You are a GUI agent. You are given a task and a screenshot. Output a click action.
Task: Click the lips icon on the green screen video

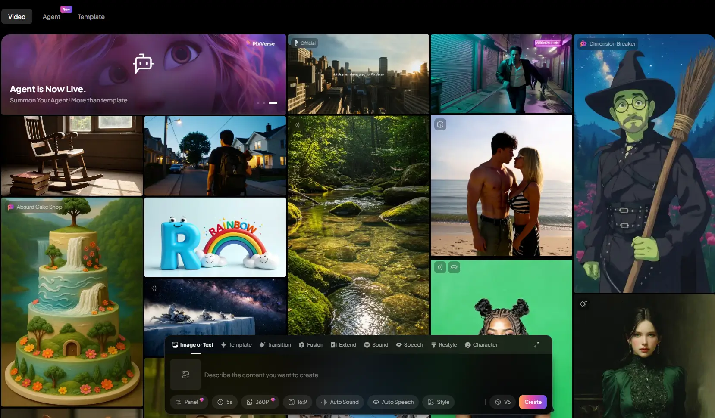click(454, 267)
